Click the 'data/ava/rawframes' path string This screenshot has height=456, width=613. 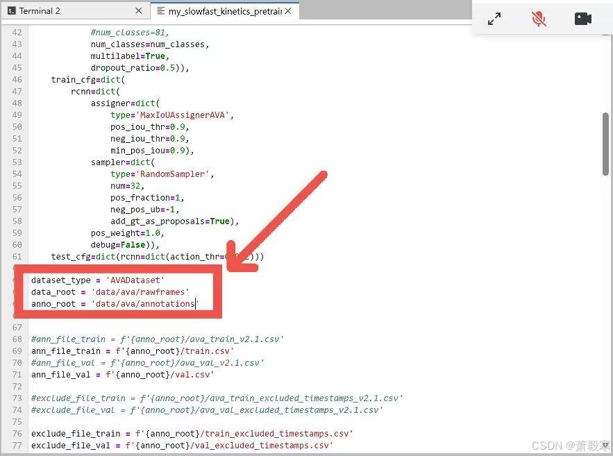coord(140,292)
